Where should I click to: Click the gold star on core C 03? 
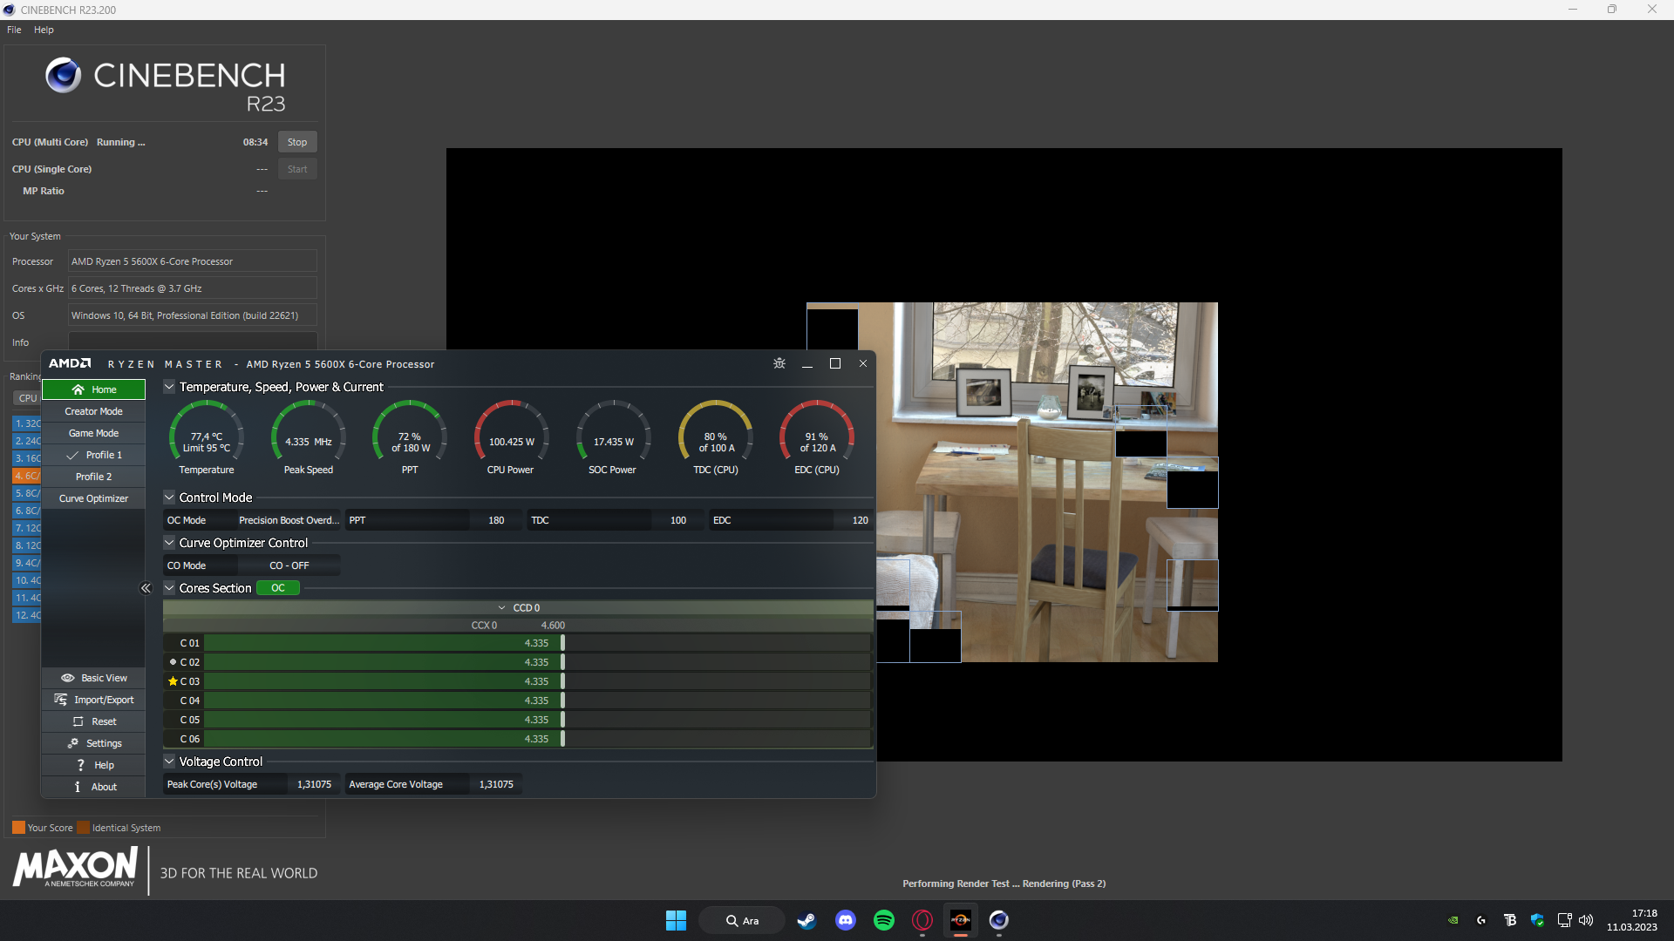173,681
